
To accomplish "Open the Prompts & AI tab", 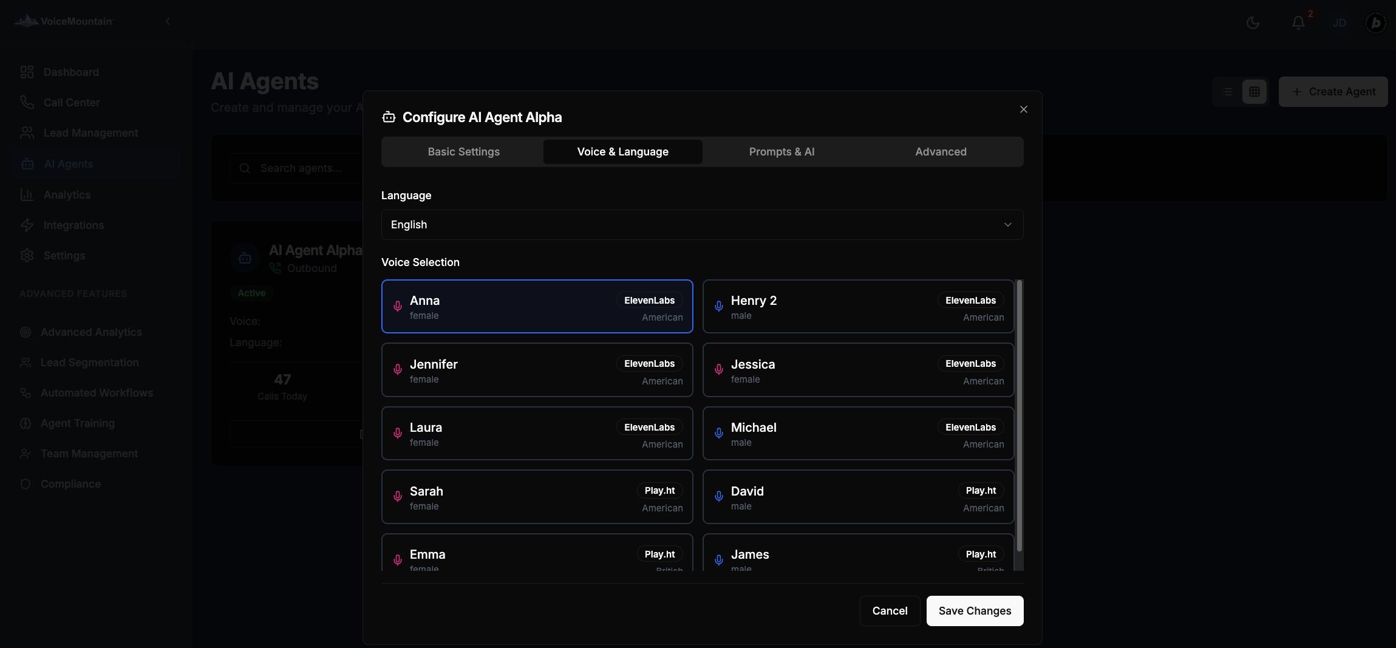I will pyautogui.click(x=782, y=152).
